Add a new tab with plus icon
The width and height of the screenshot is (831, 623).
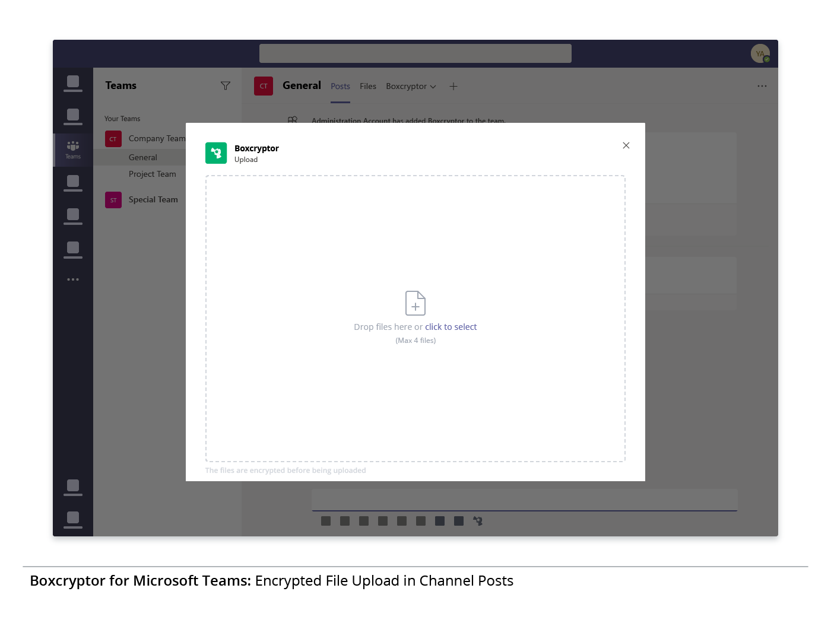tap(453, 86)
